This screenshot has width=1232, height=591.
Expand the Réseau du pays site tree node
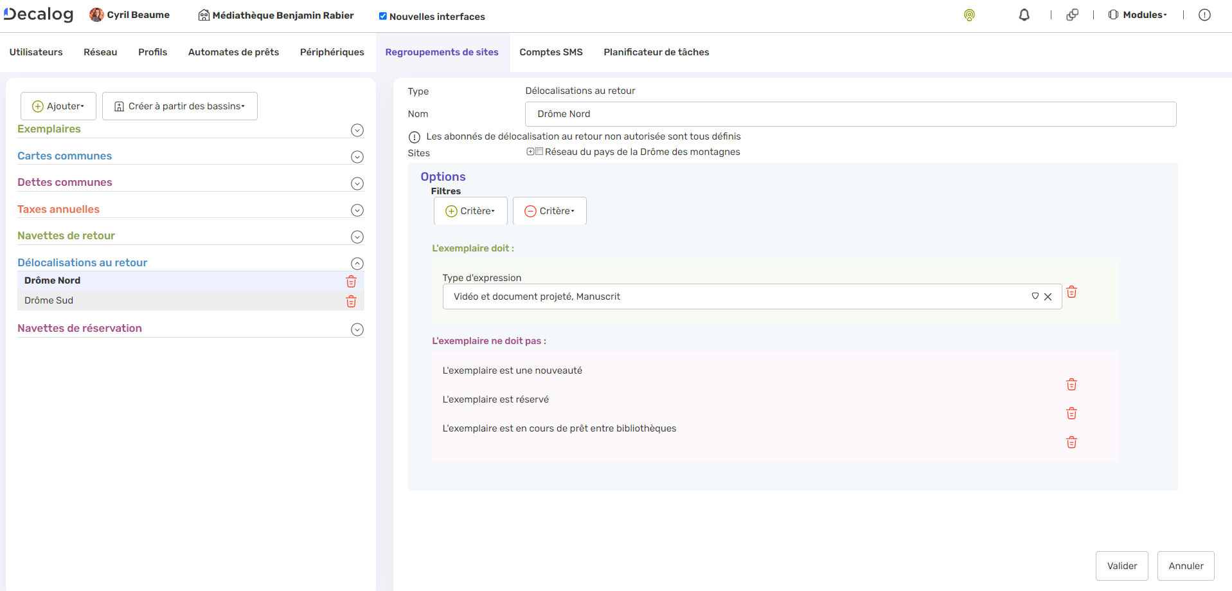(530, 152)
